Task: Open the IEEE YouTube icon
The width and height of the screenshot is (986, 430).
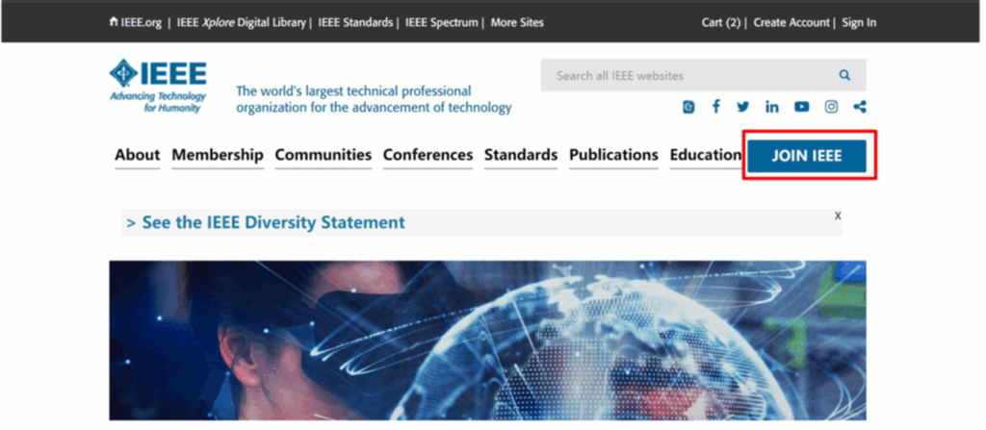Action: pos(801,107)
